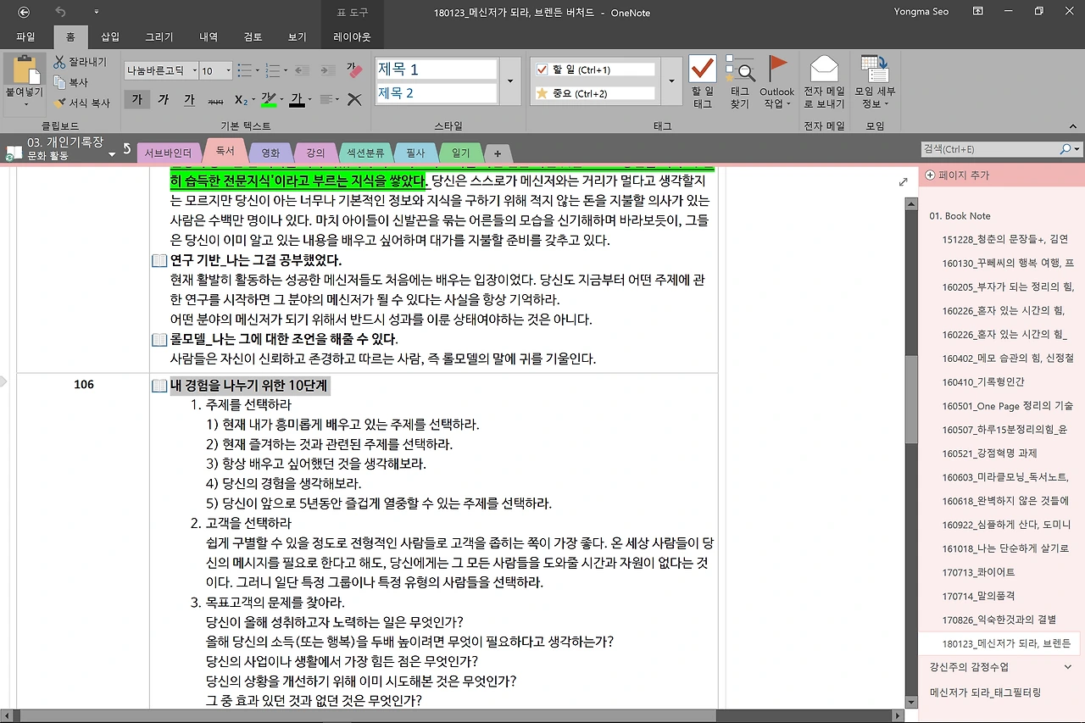Expand 강신주의 감정수업 subpages chevron
The height and width of the screenshot is (723, 1085).
coord(1067,667)
